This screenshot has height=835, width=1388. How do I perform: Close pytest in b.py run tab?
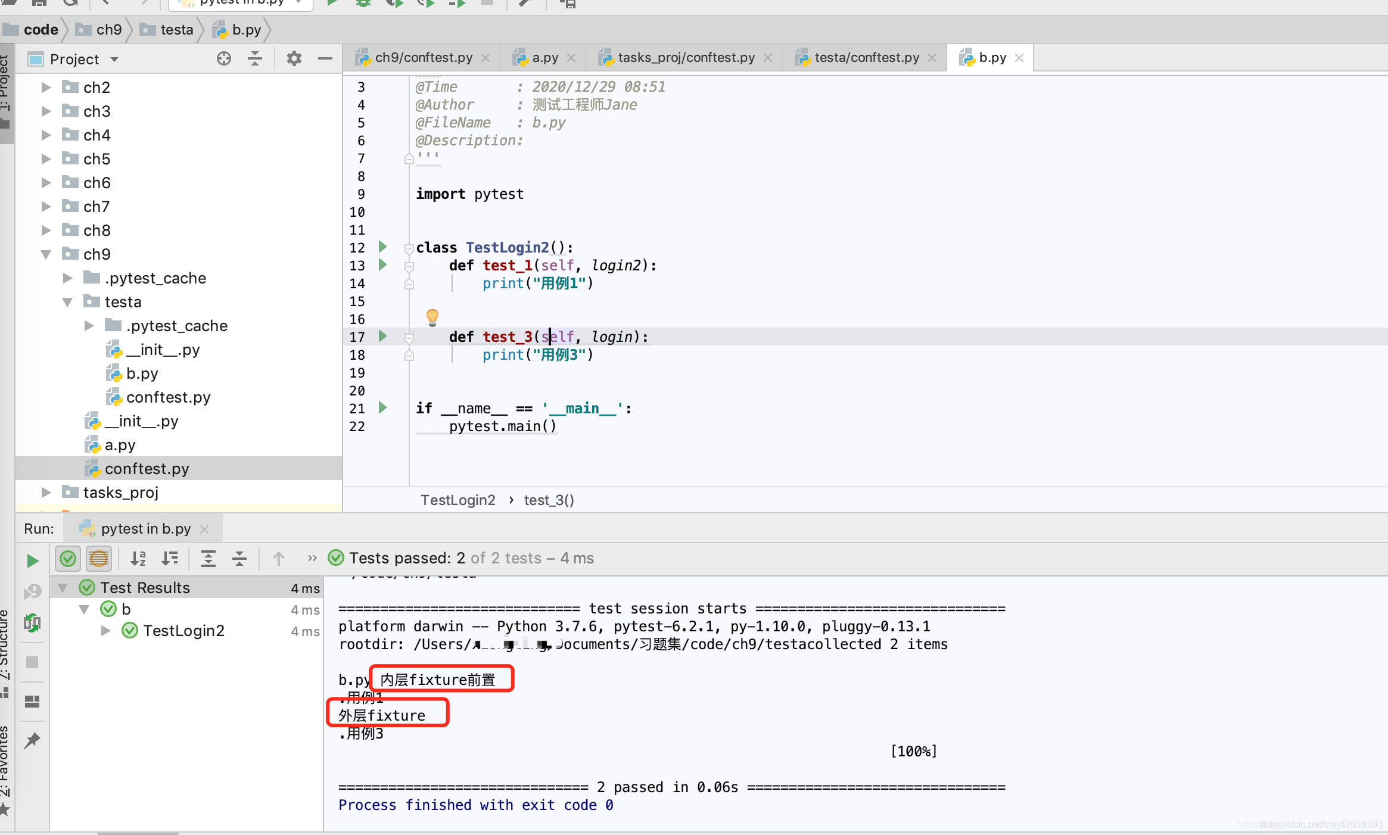pos(204,529)
